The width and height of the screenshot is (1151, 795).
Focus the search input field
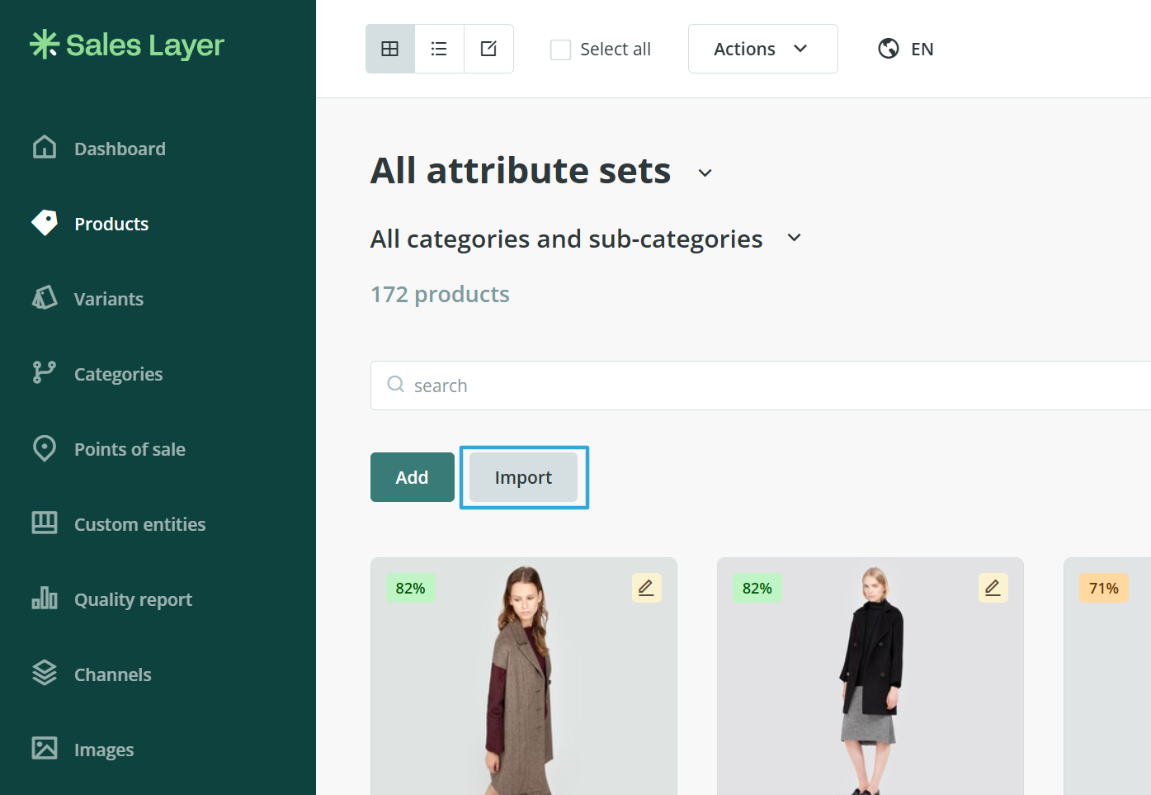coord(761,386)
